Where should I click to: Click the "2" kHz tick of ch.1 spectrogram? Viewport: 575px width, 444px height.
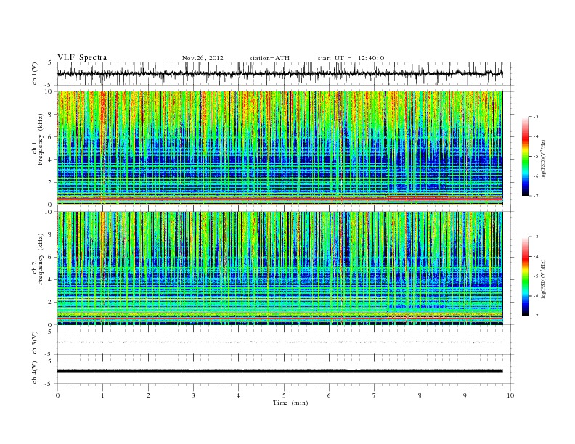(x=50, y=182)
